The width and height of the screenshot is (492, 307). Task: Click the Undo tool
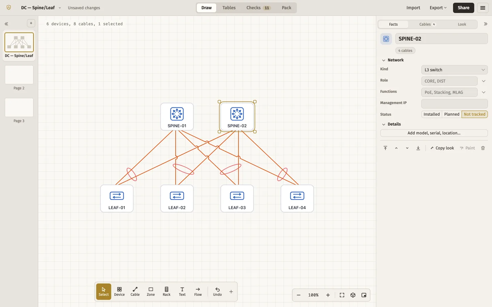click(217, 292)
